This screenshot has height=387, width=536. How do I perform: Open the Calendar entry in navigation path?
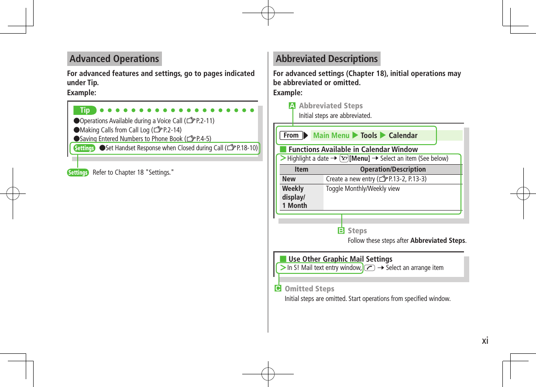point(403,135)
